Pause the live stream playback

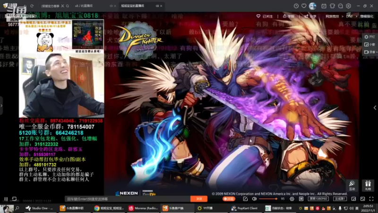click(x=6, y=199)
